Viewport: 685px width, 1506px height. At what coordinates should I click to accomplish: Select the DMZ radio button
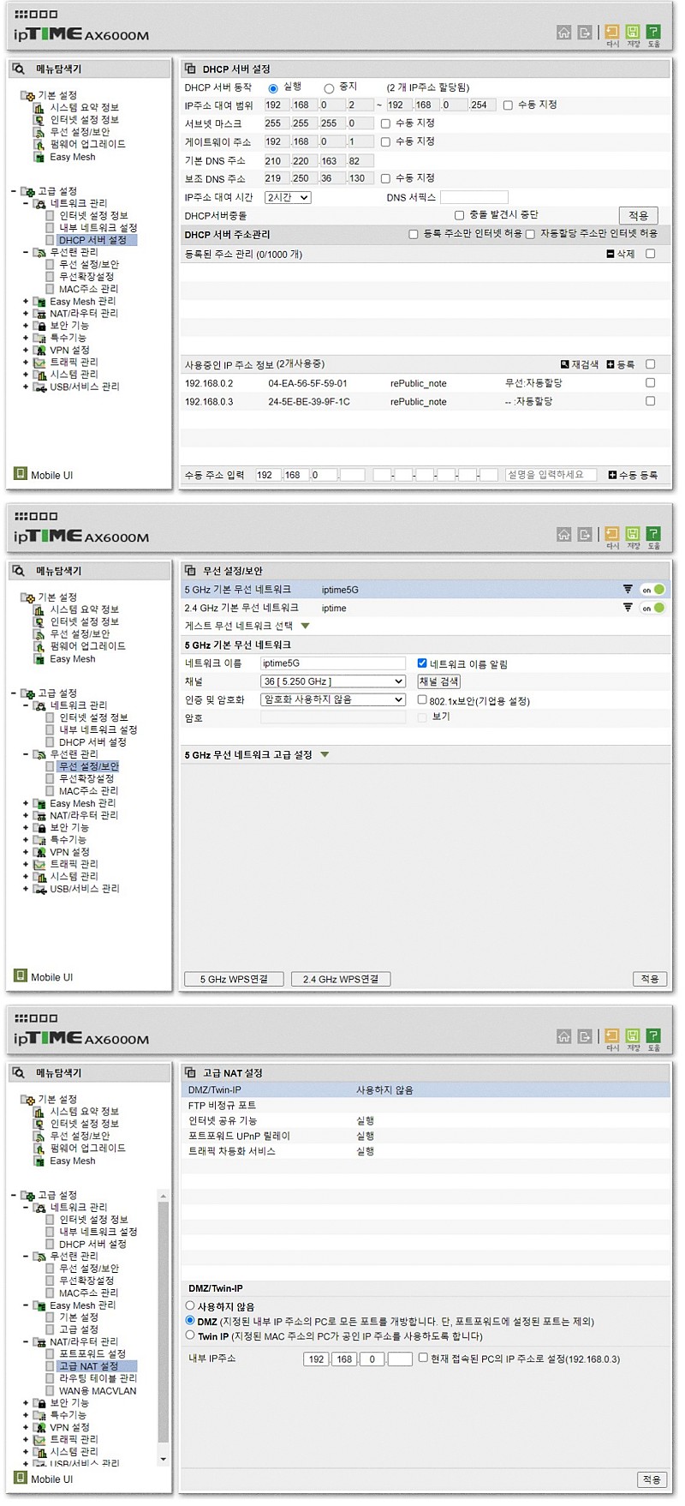pos(190,1321)
